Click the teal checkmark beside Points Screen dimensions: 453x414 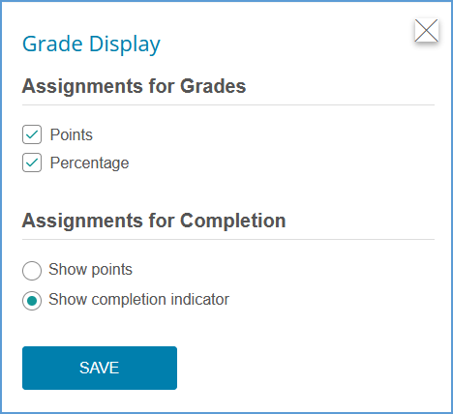tap(32, 134)
